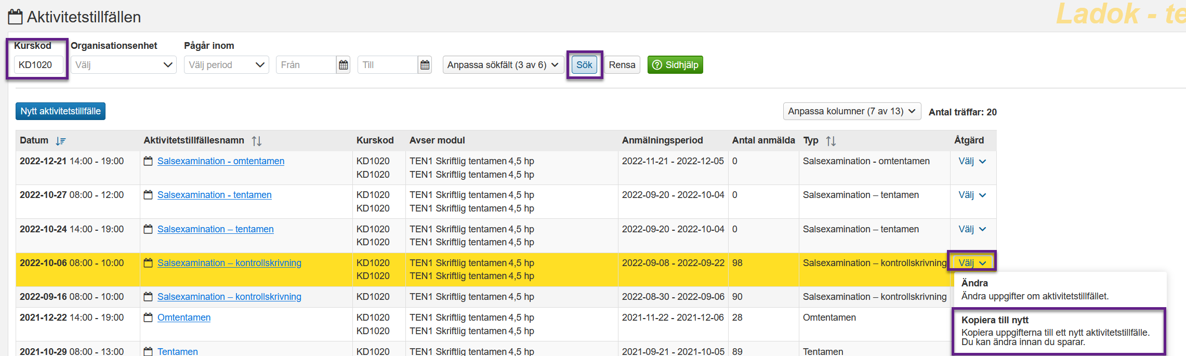
Task: Open the Till date calendar picker
Action: coord(425,65)
